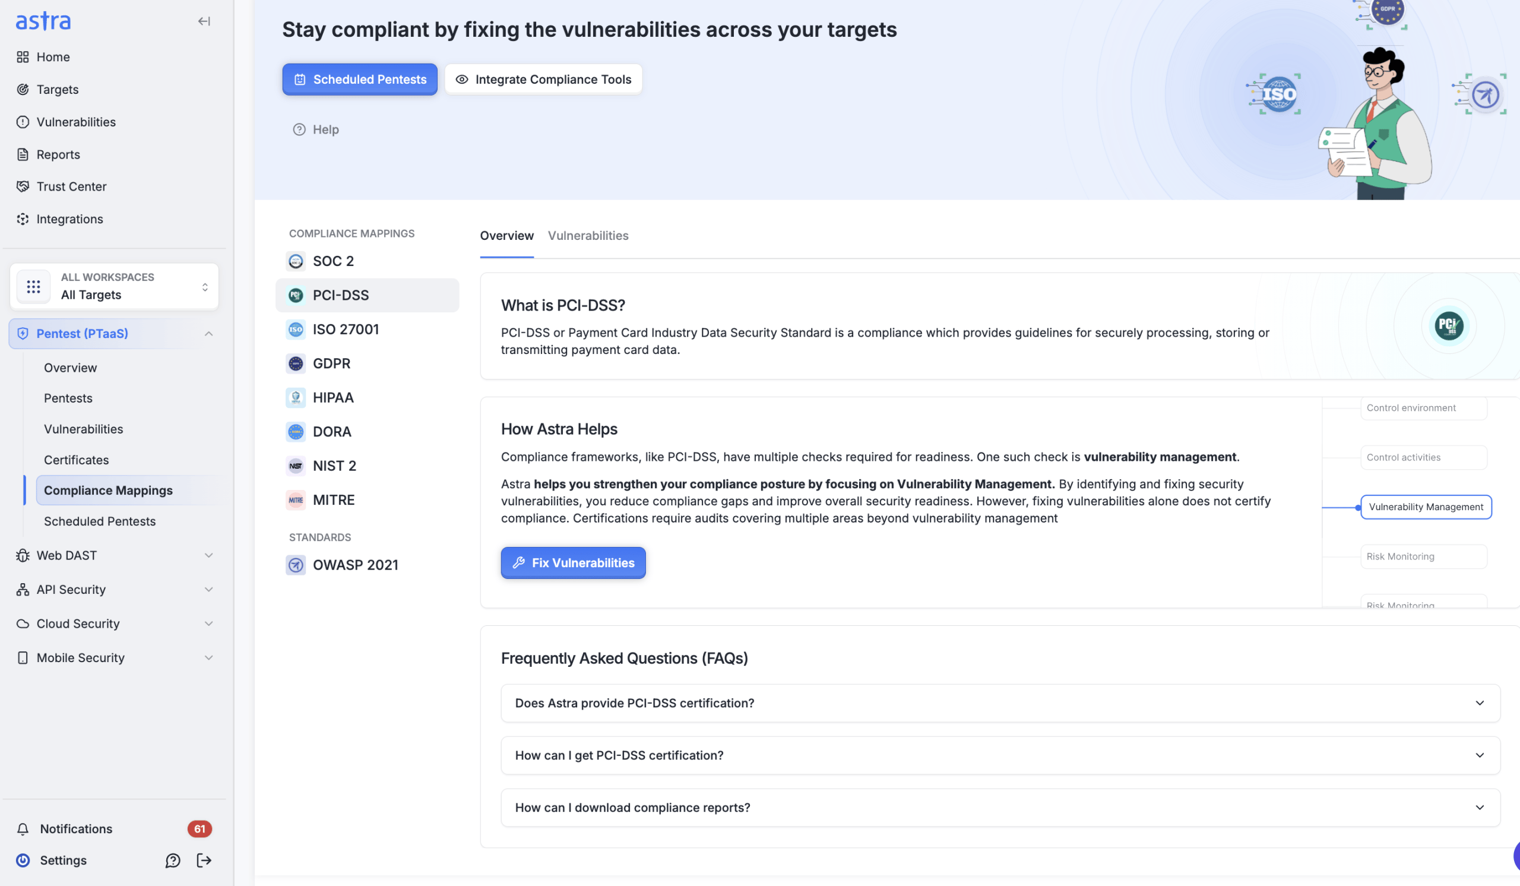Open the All Workspaces target selector
The height and width of the screenshot is (886, 1520).
[x=114, y=286]
